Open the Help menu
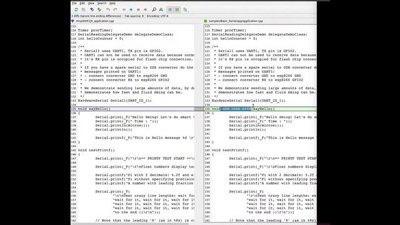The height and width of the screenshot is (225, 400). (x=112, y=3)
